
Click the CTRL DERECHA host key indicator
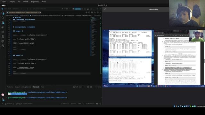(x=201, y=106)
